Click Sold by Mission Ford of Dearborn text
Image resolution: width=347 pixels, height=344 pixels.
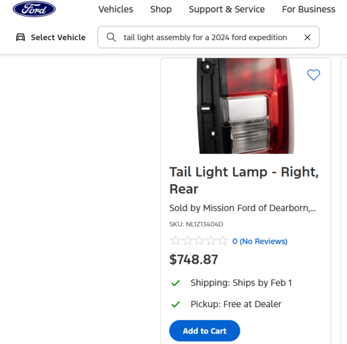click(x=242, y=208)
